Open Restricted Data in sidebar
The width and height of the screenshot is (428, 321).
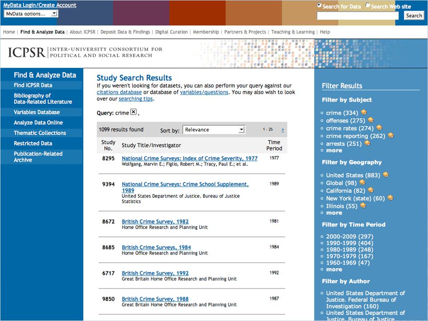pyautogui.click(x=33, y=143)
